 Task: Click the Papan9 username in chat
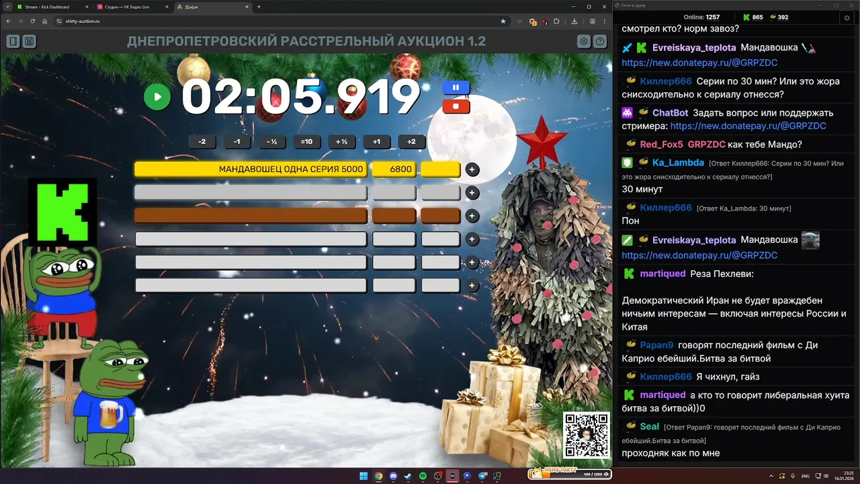(656, 345)
